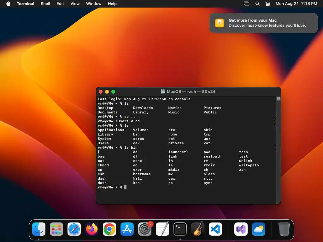Zoom the Terminal window with green button
Image resolution: width=323 pixels, height=242 pixels.
(113, 92)
